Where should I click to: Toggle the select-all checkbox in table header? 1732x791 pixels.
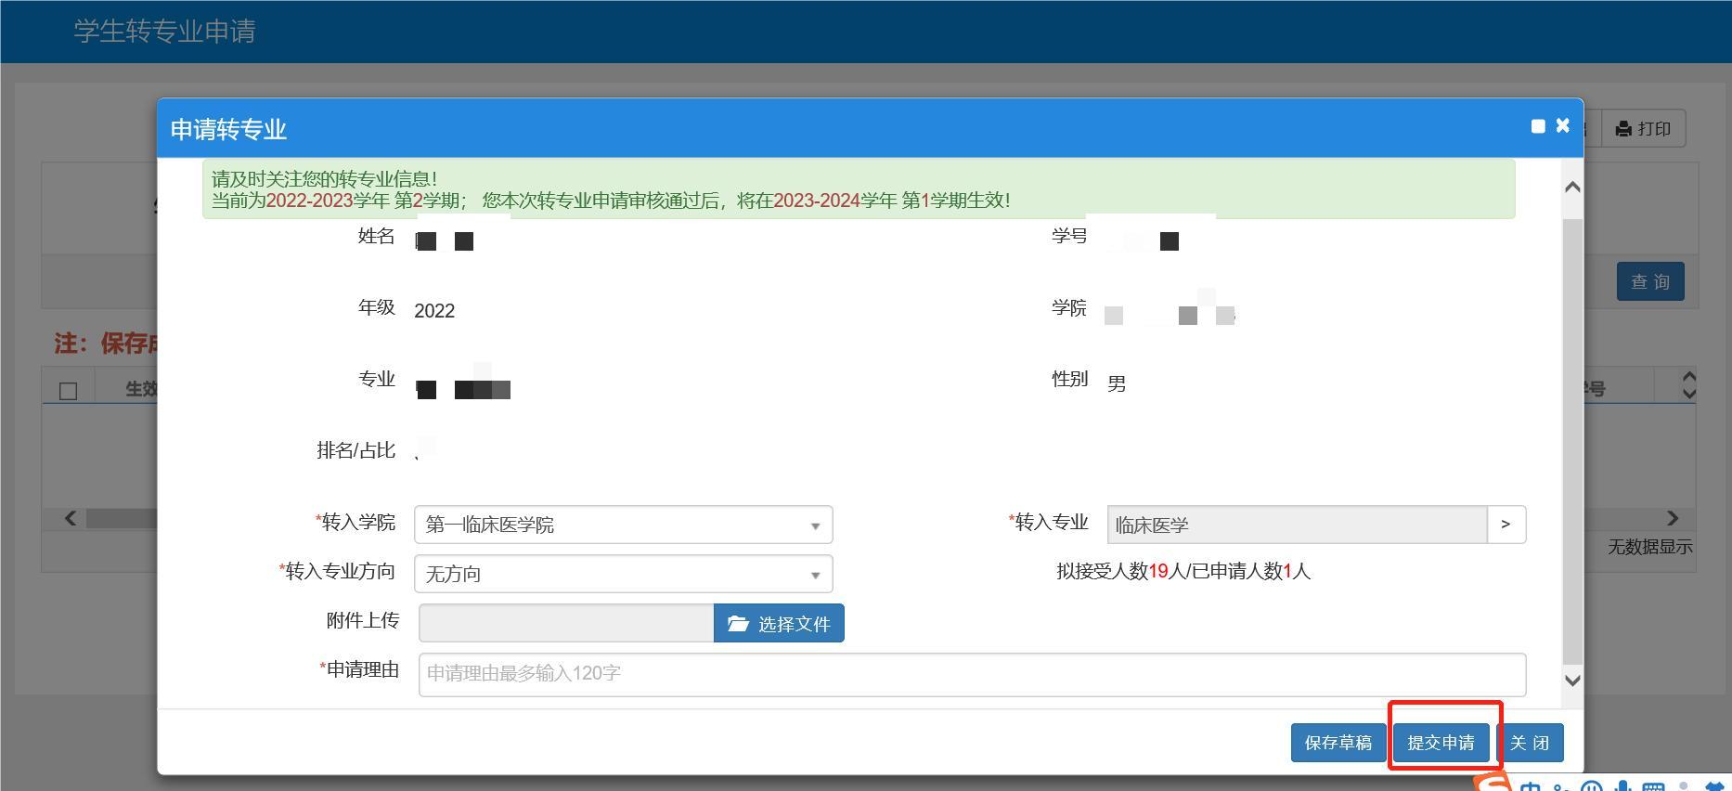click(x=68, y=391)
